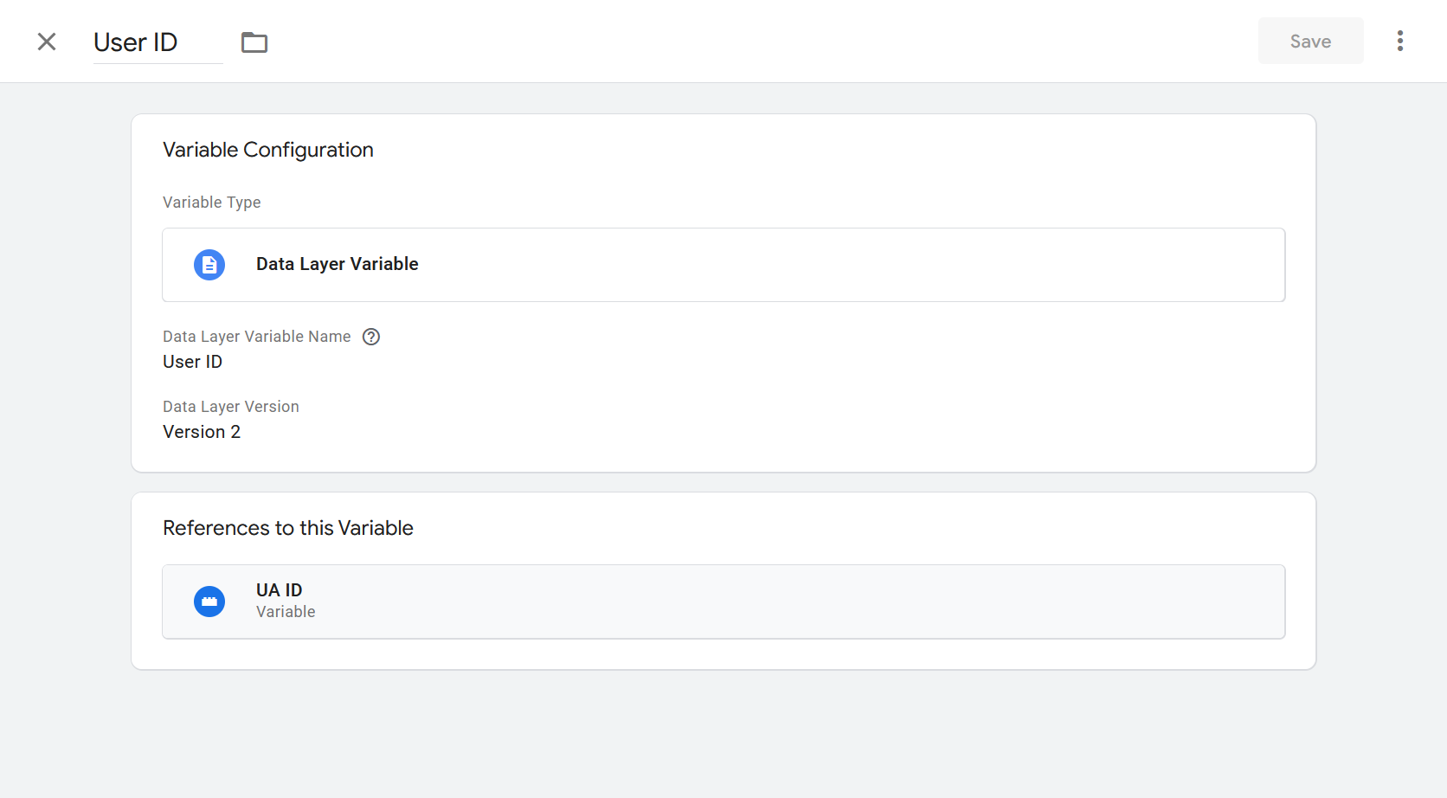
Task: Click the Variable Configuration heading
Action: click(x=268, y=150)
